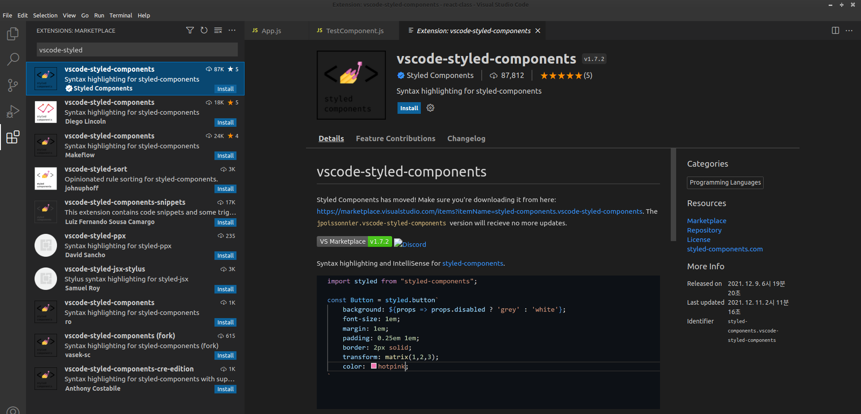Open the Help menu
Viewport: 861px width, 414px height.
coord(144,15)
